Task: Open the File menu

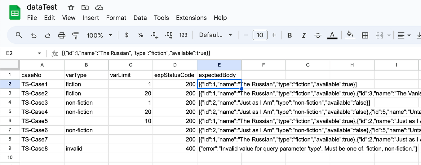Action: pyautogui.click(x=32, y=18)
